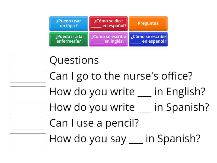Select the blue '¿Puedo usar un lápiz?' tile
The height and width of the screenshot is (163, 217).
coord(69,23)
